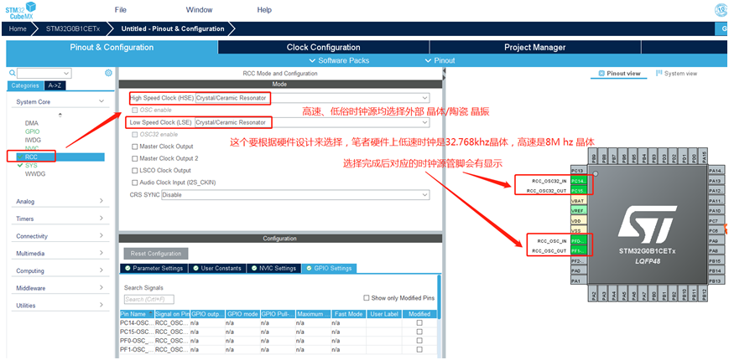This screenshot has height=360, width=729.
Task: Tick the LSCO Clock Output checkbox
Action: click(x=135, y=170)
